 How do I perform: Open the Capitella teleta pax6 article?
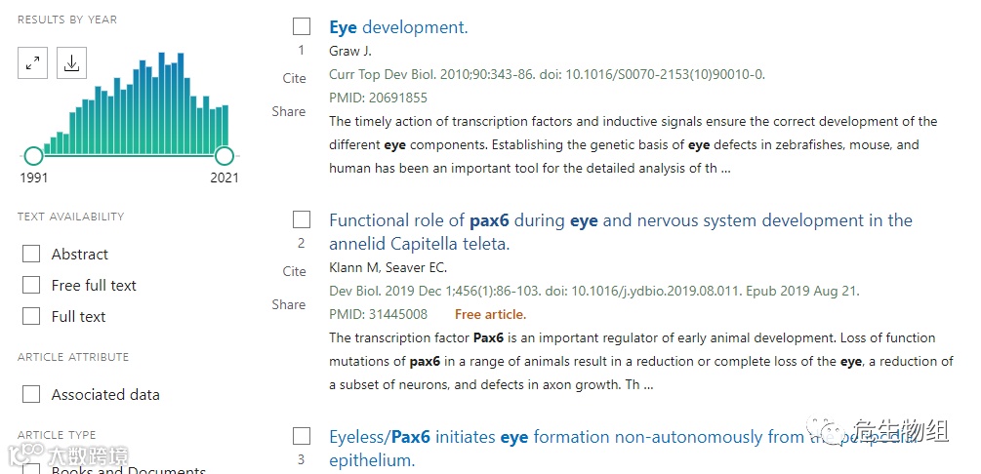click(620, 220)
